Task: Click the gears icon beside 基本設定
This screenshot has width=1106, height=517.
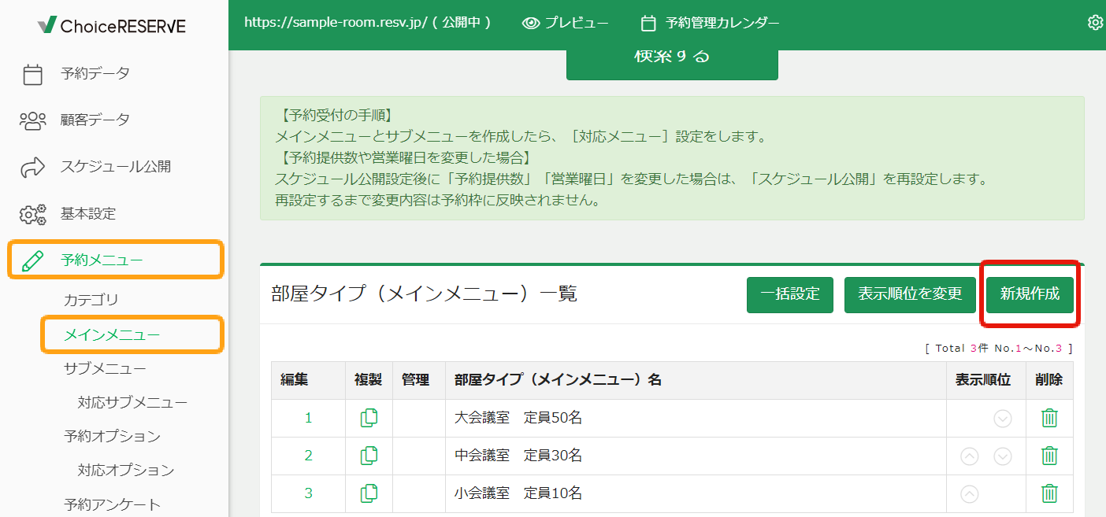Action: point(32,214)
